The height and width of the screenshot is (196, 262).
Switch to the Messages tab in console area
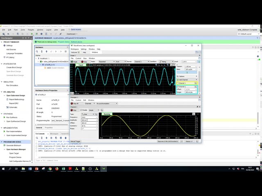(54, 134)
